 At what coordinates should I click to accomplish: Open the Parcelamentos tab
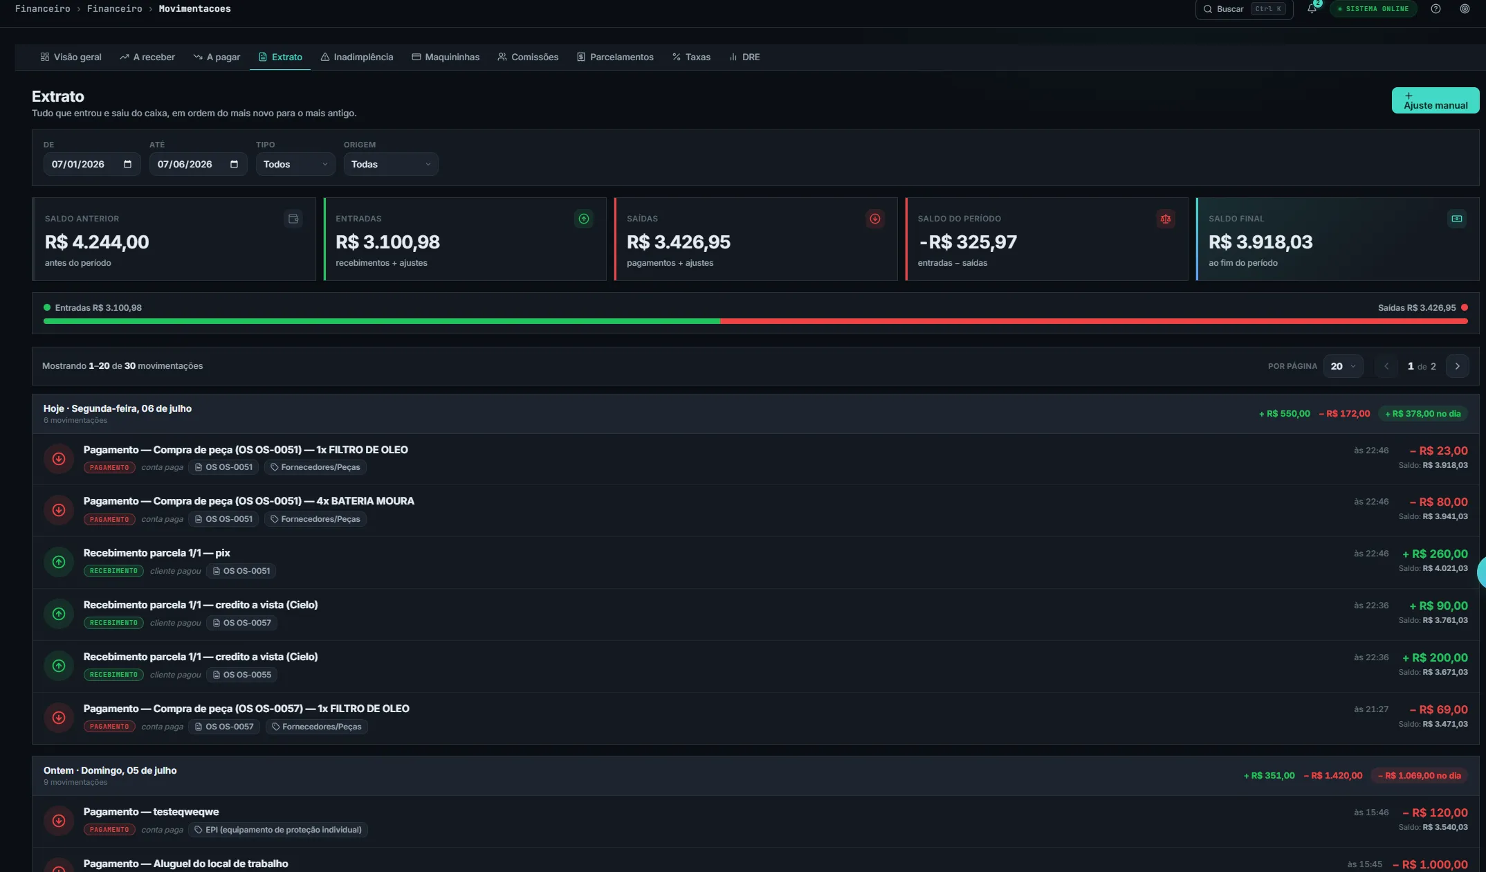coord(615,57)
